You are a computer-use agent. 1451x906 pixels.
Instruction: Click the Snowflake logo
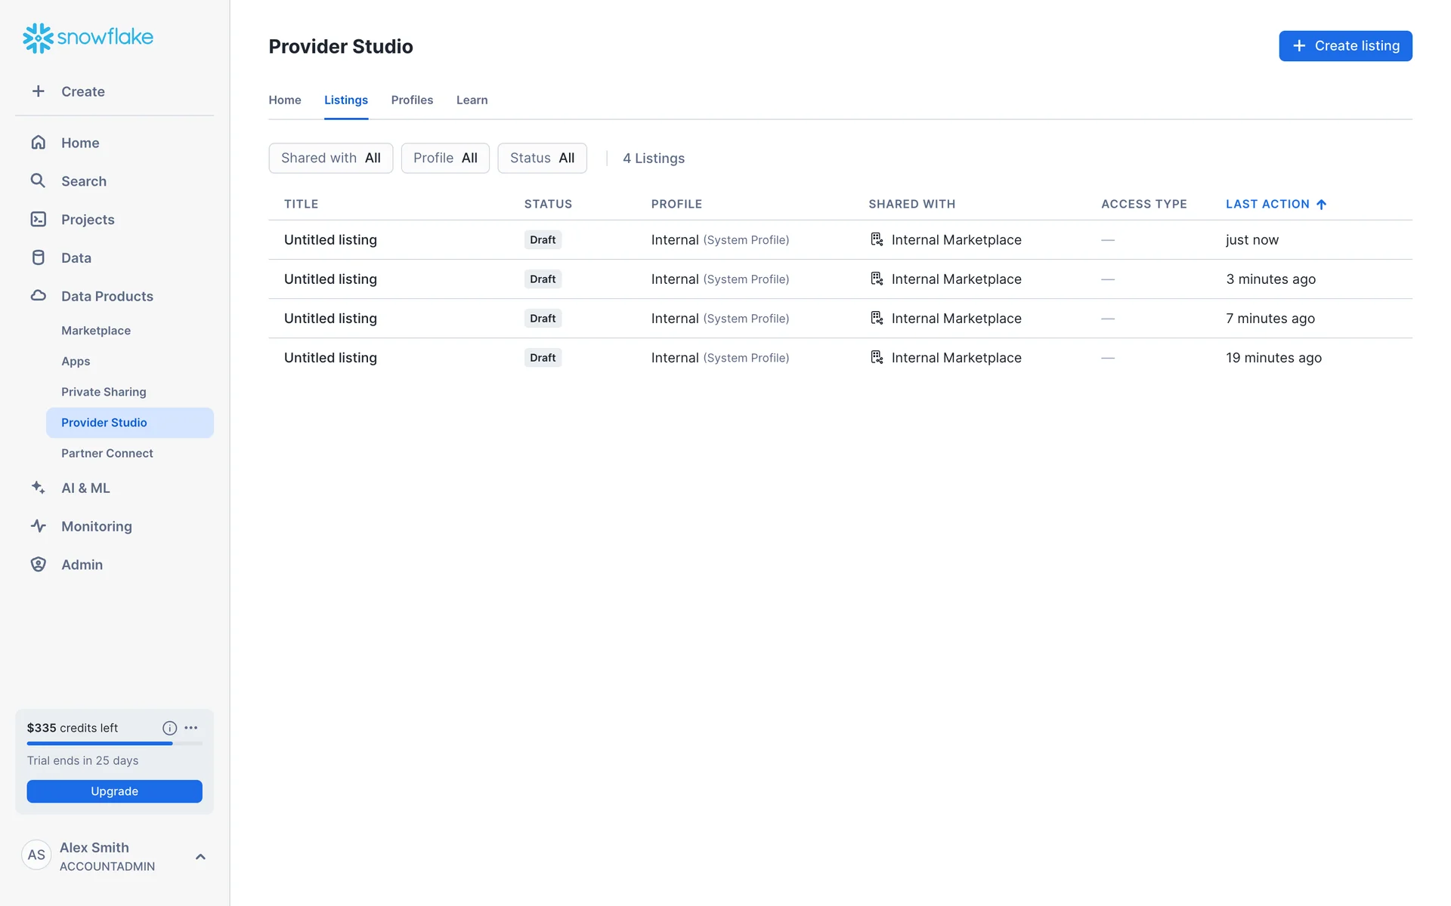coord(88,37)
